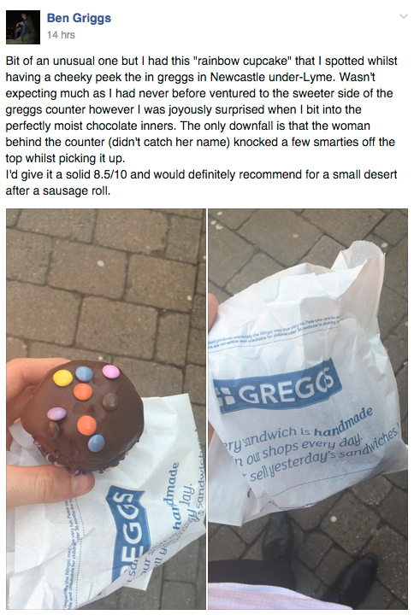Viewport: 414px width, 615px height.
Task: Click the Ben Griggs name link
Action: [x=79, y=19]
